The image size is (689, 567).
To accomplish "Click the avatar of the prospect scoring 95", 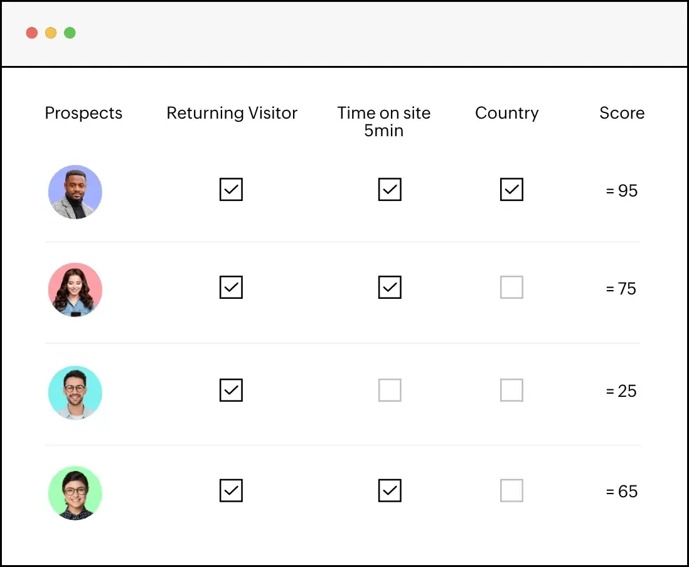I will pyautogui.click(x=75, y=192).
